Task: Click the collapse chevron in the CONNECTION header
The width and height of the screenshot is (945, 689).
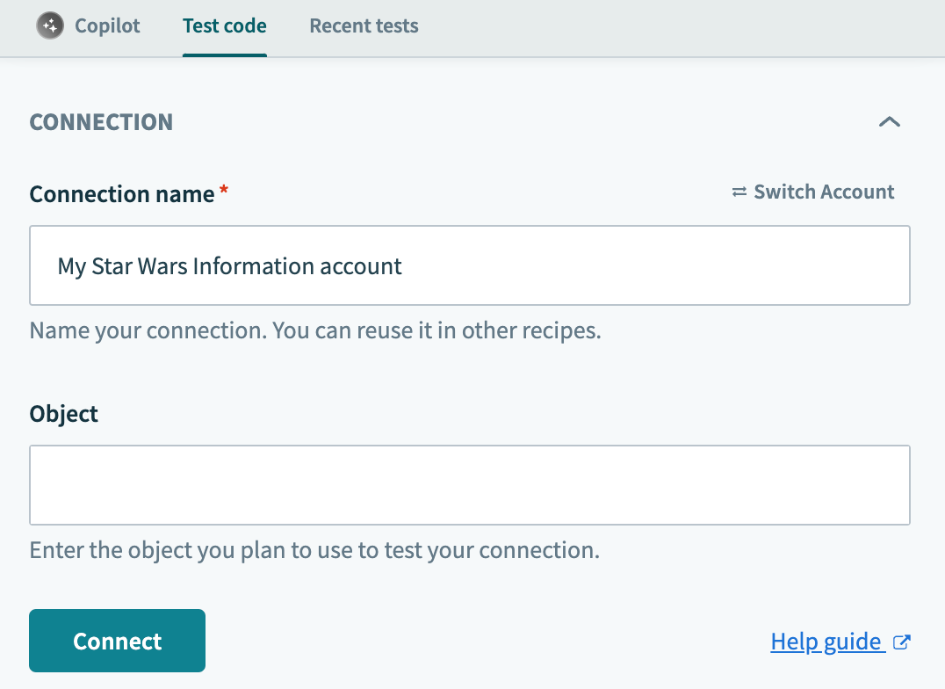Action: [890, 122]
